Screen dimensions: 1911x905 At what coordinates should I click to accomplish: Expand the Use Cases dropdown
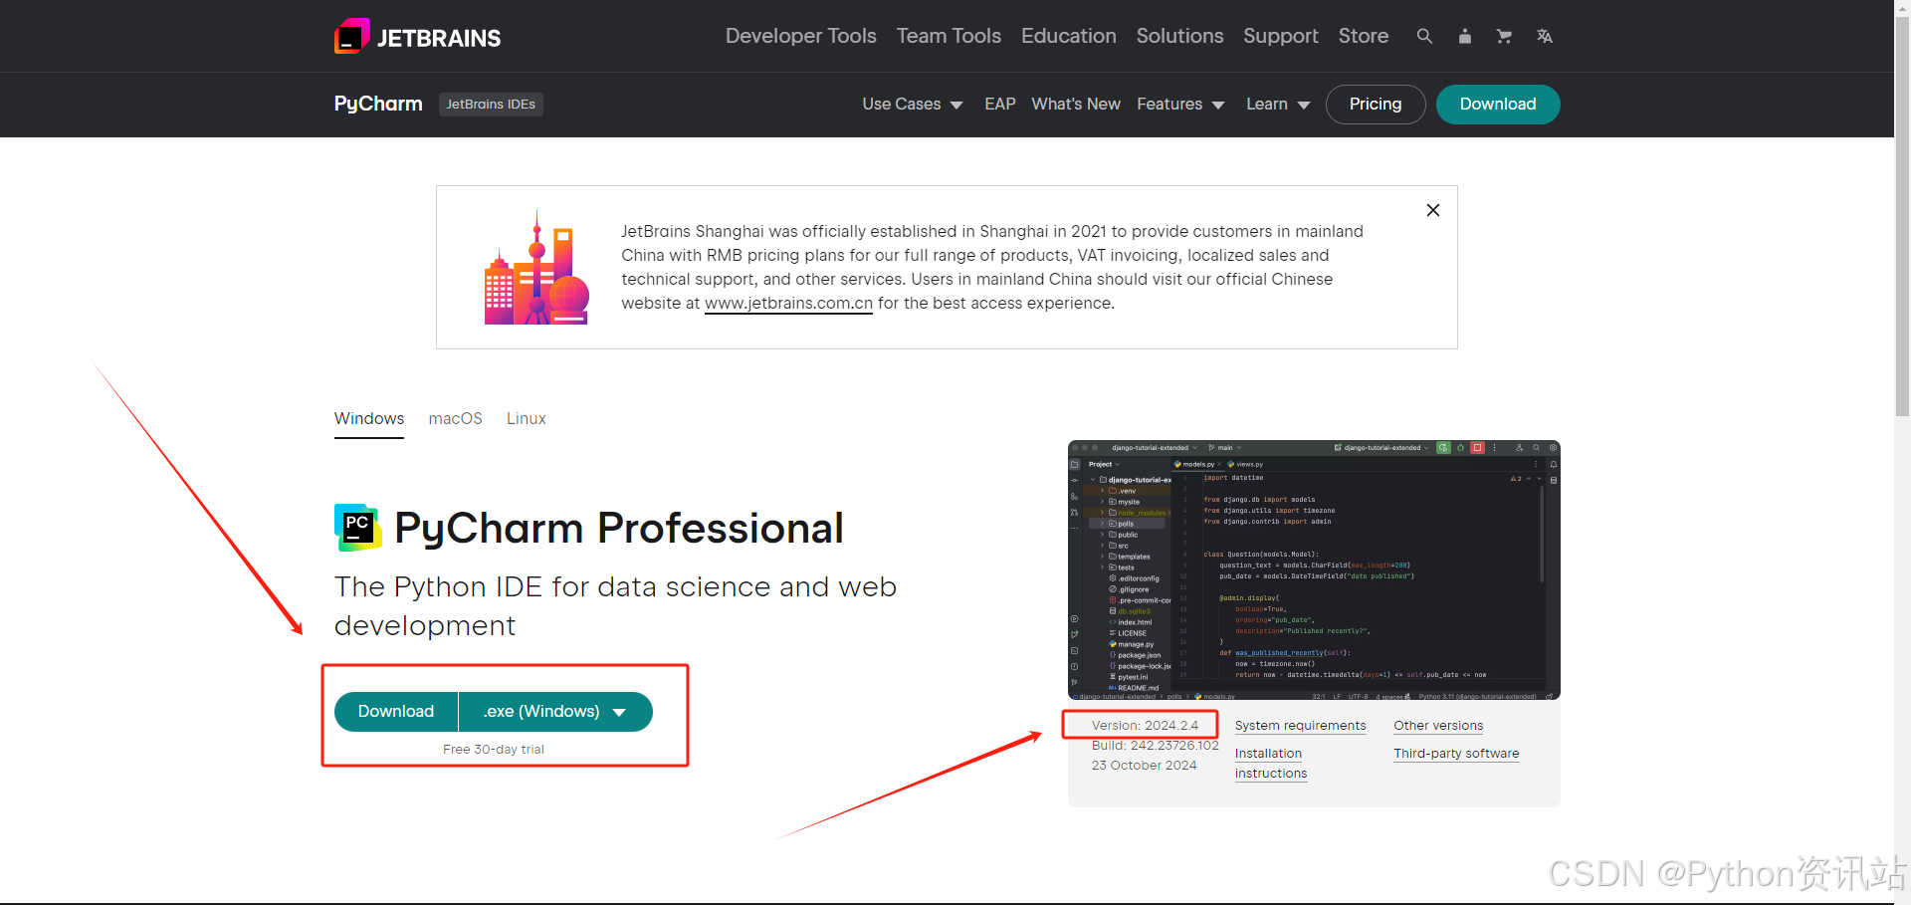click(913, 104)
